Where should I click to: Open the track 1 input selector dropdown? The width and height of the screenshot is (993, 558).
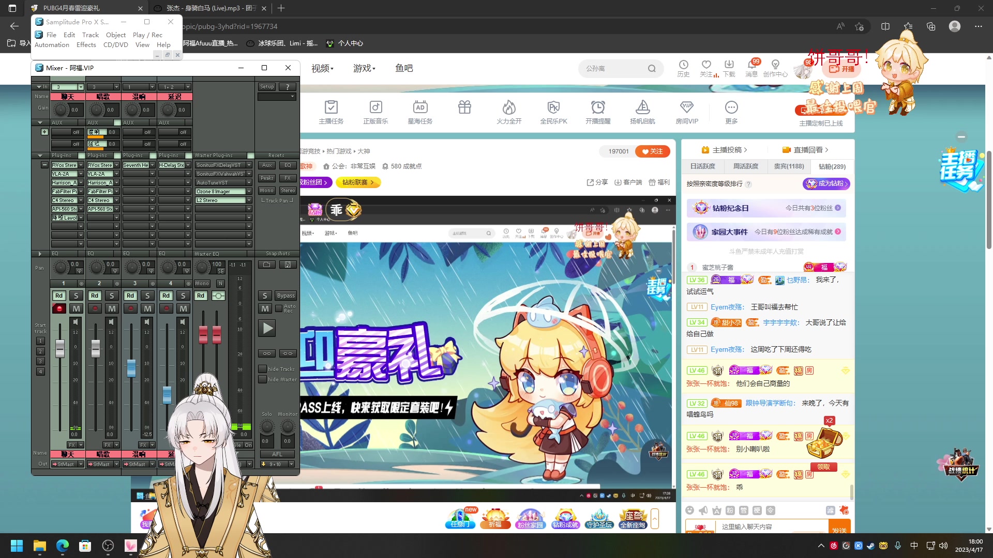coord(81,87)
